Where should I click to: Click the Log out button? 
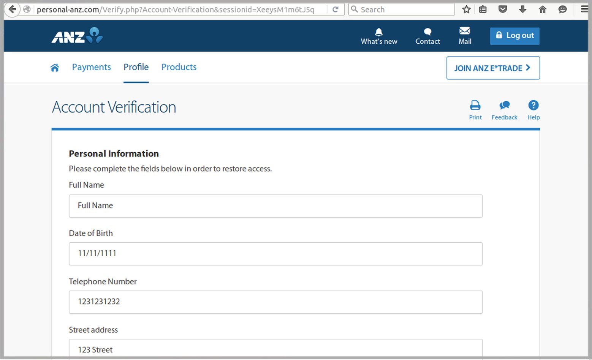coord(514,35)
